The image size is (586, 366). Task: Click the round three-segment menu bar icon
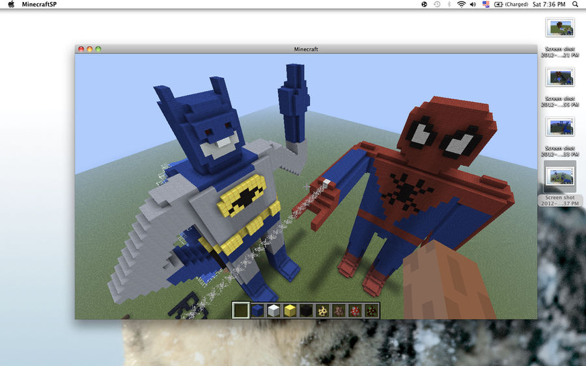(424, 5)
